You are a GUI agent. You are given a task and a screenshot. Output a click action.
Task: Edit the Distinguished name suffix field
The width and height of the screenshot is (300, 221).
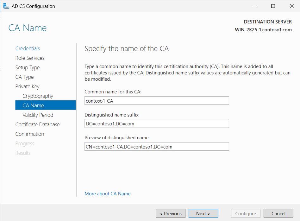(157, 123)
